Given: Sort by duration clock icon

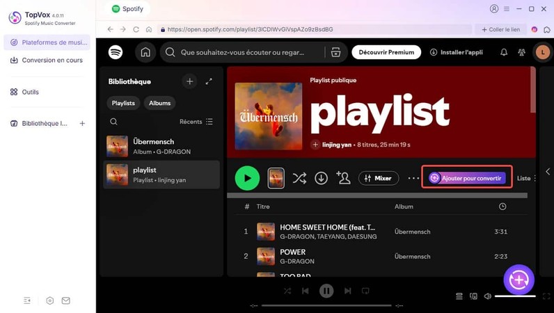Looking at the screenshot, I should [502, 207].
